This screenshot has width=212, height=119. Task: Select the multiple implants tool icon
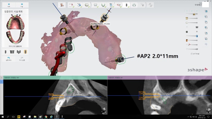point(18,52)
